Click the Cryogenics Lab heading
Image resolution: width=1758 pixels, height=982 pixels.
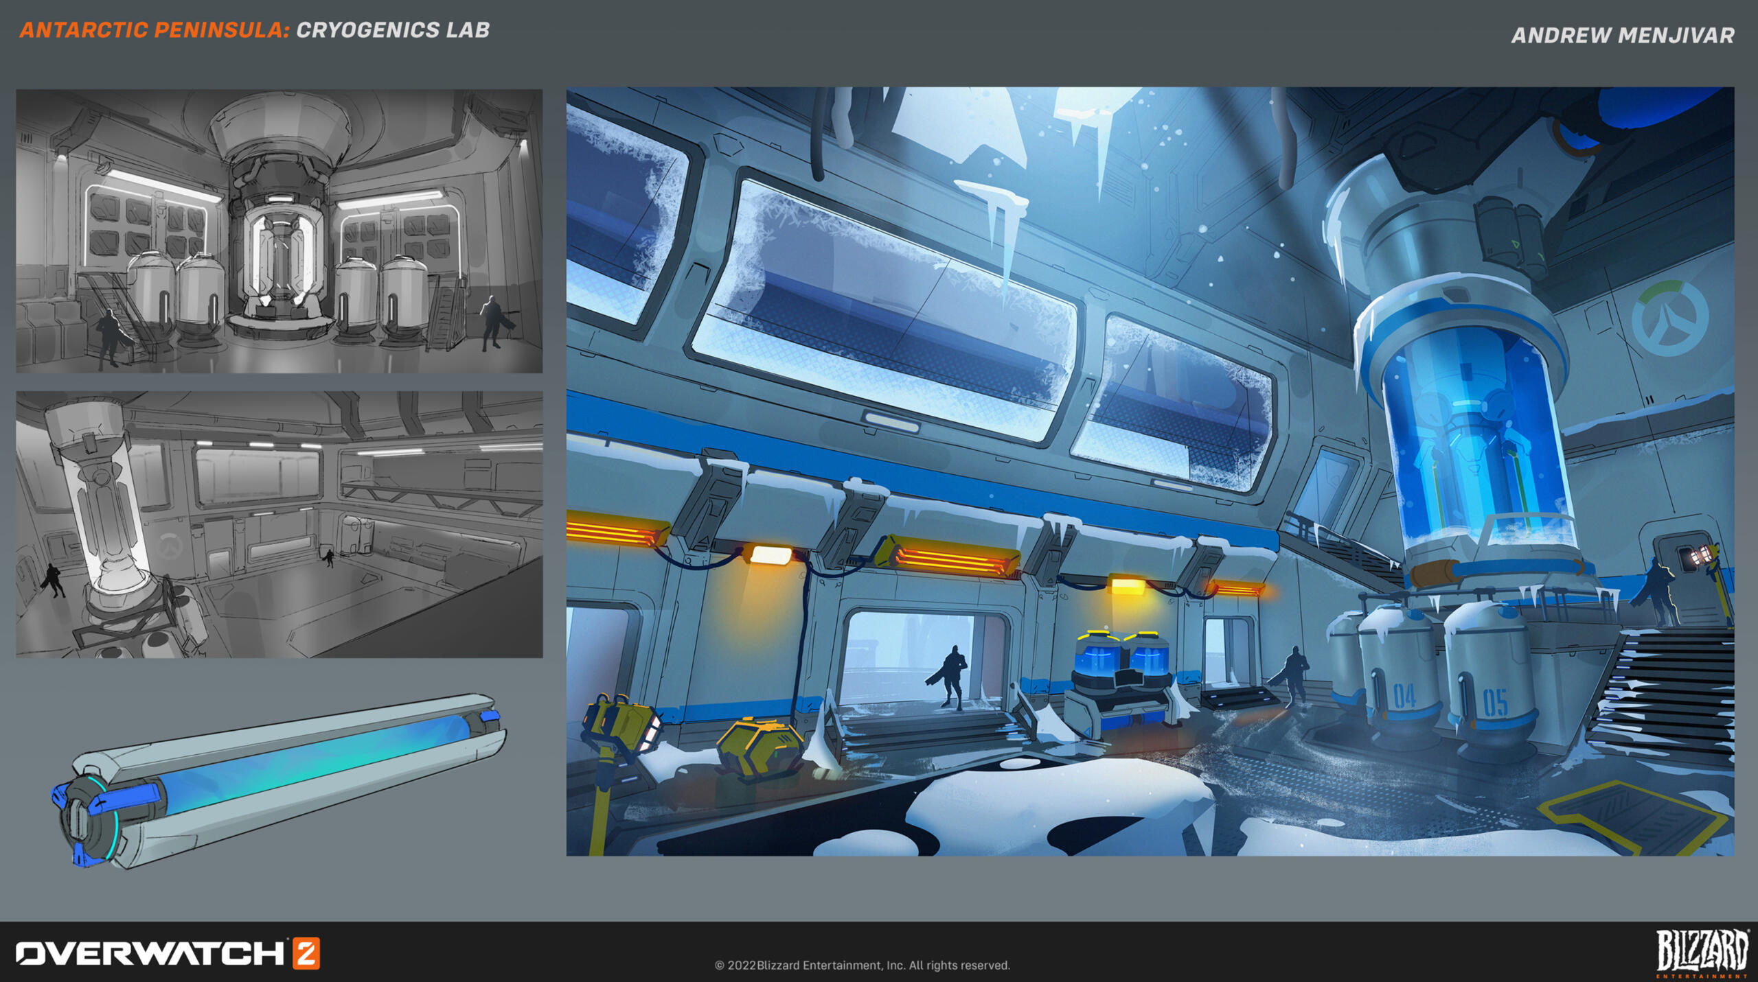tap(392, 30)
